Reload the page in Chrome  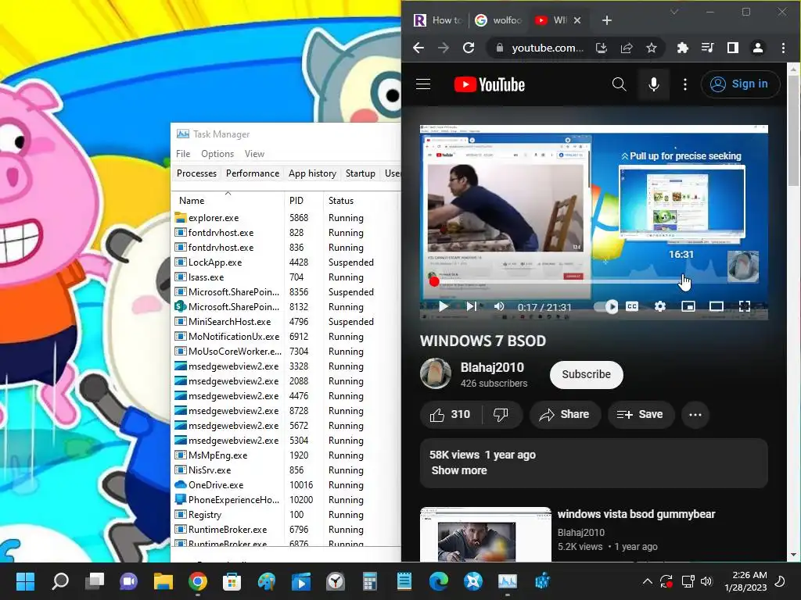tap(469, 48)
